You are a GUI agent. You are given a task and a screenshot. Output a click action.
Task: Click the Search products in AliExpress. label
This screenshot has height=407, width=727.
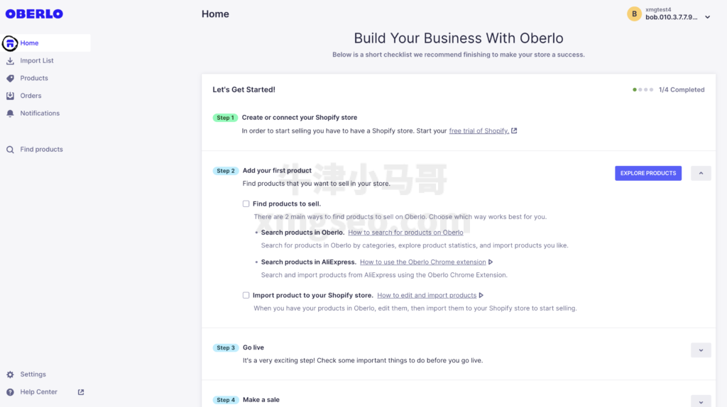tap(308, 262)
